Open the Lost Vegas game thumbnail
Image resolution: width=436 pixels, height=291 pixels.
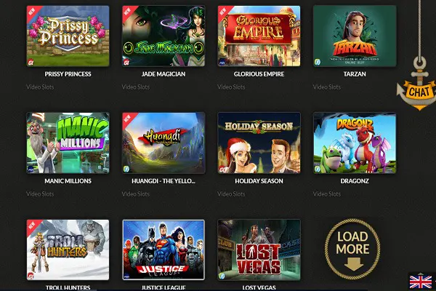(x=259, y=250)
